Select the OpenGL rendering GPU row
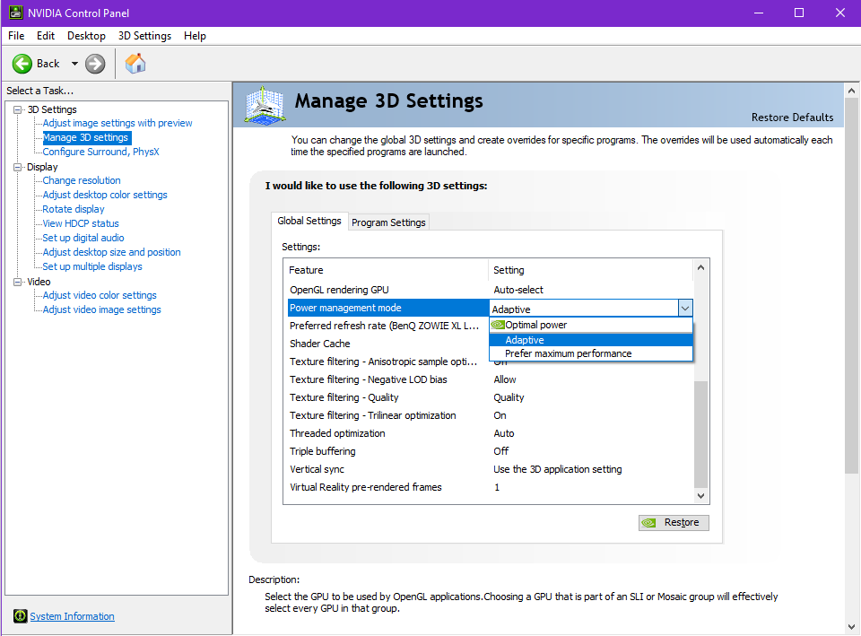Screen dimensions: 861x636 (490, 290)
